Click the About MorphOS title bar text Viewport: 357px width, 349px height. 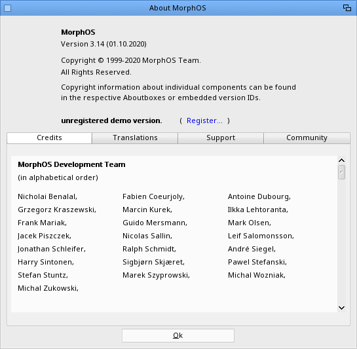pos(178,9)
